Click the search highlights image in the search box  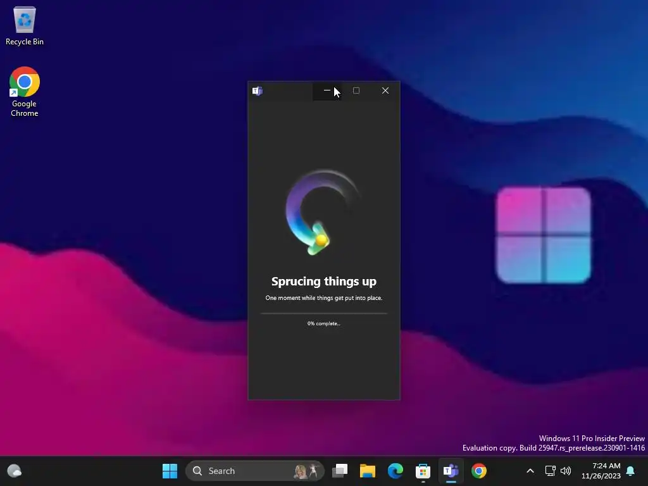tap(307, 471)
